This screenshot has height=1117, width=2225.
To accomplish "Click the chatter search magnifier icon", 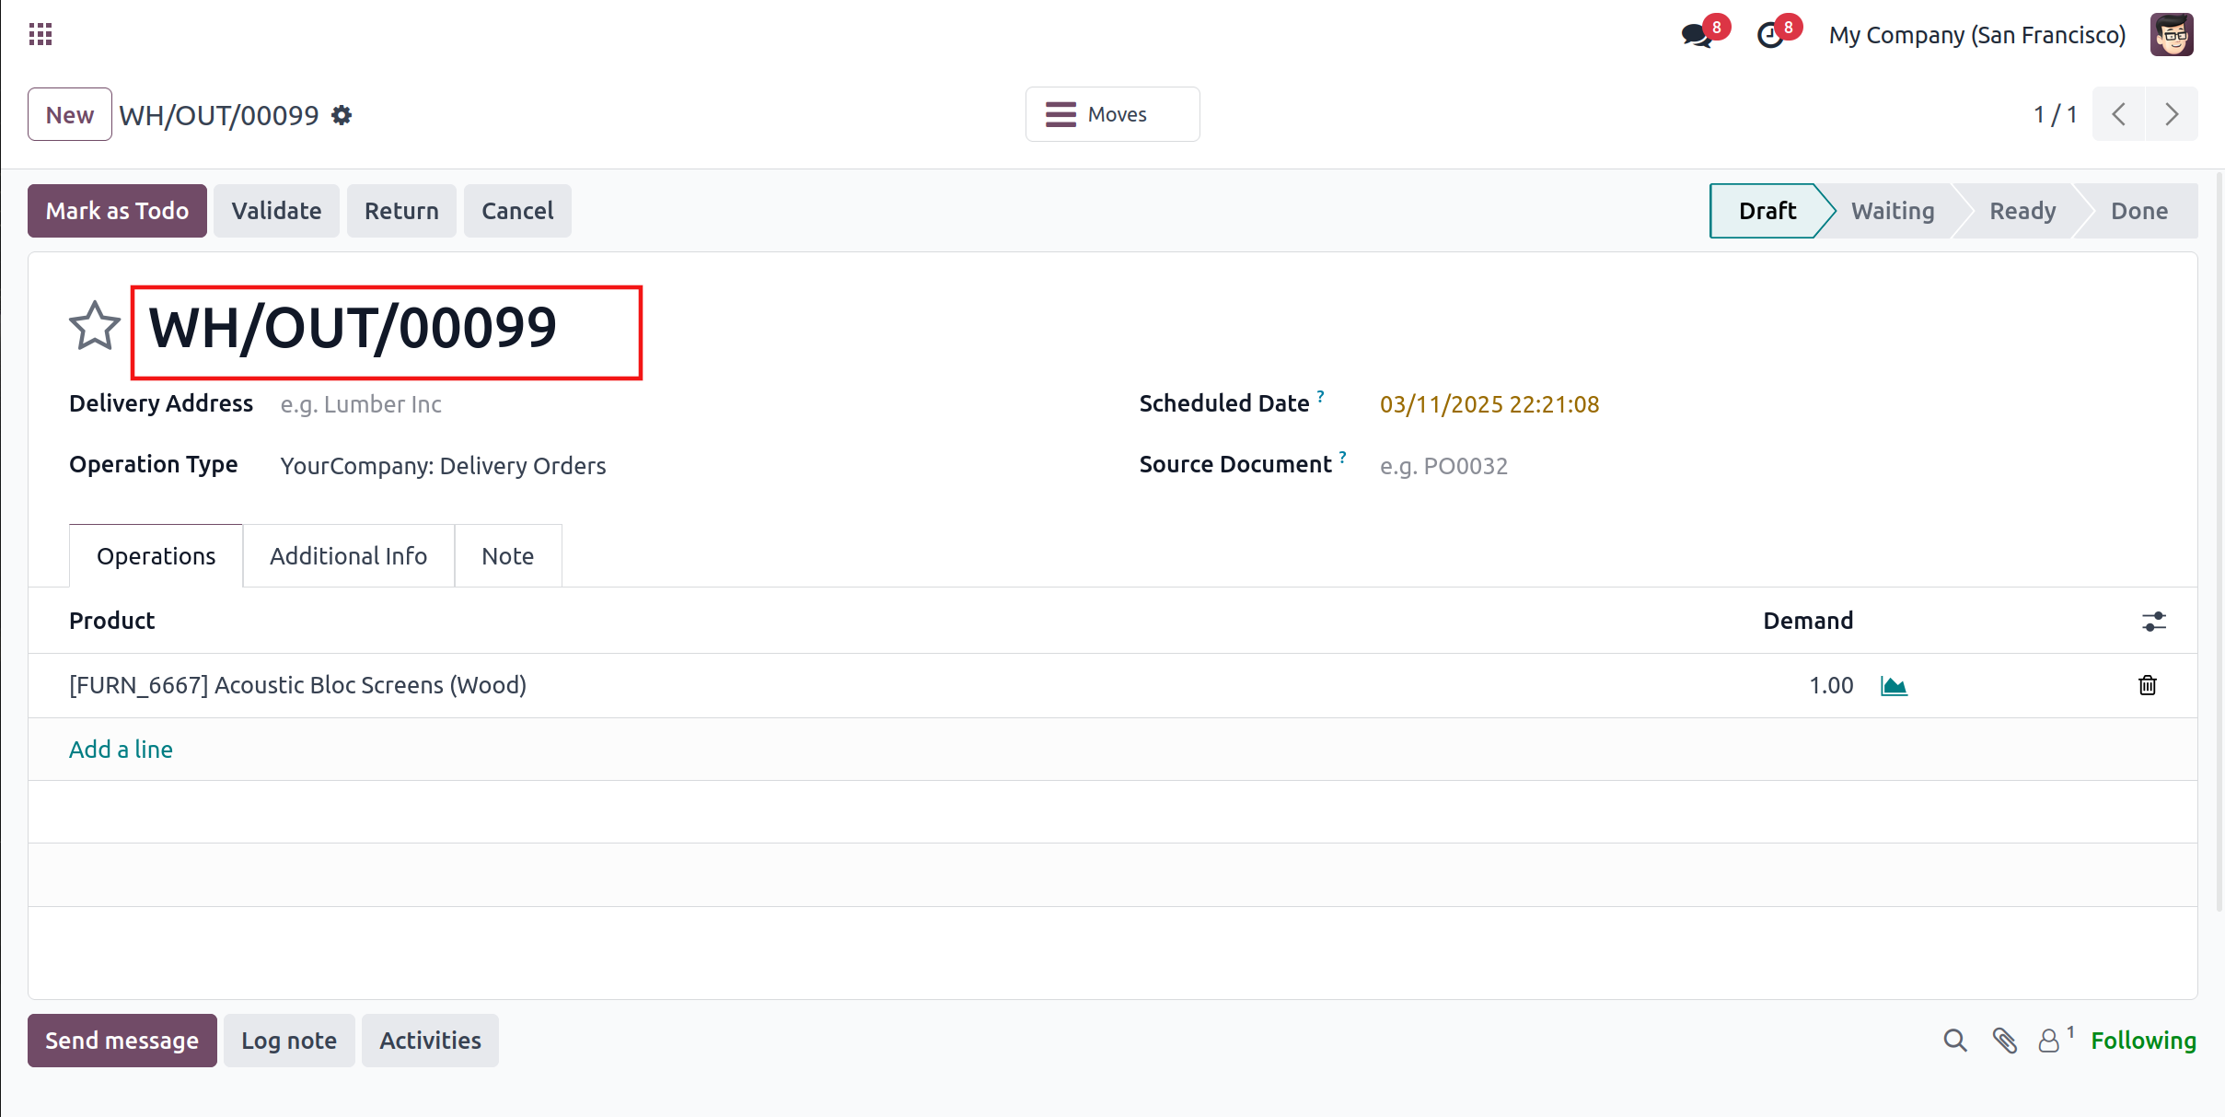I will click(1955, 1041).
